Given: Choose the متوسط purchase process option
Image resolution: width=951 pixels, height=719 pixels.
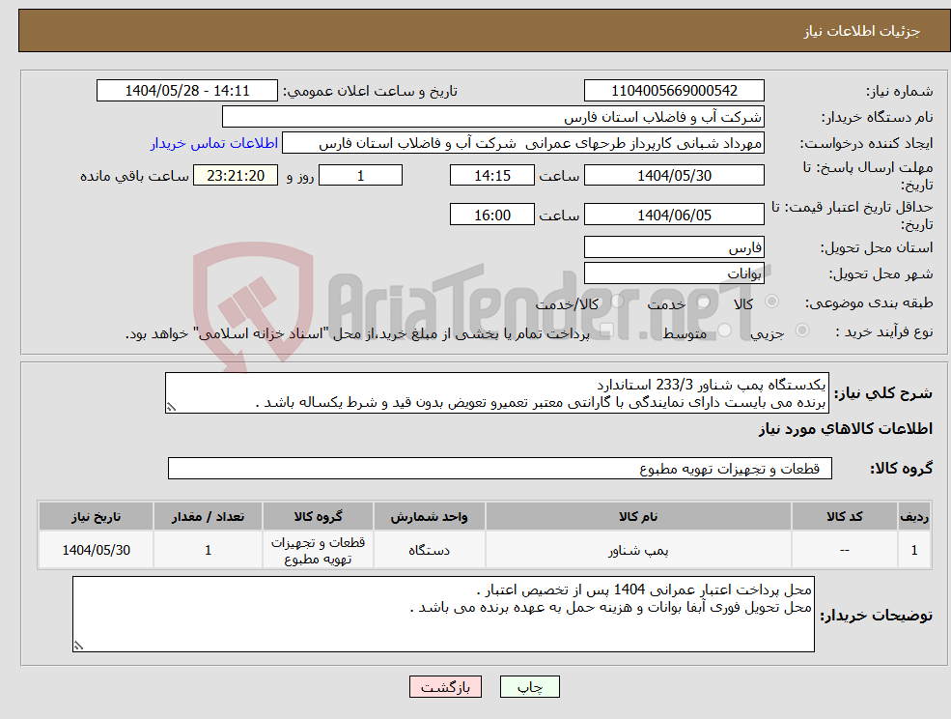Looking at the screenshot, I should click(724, 331).
